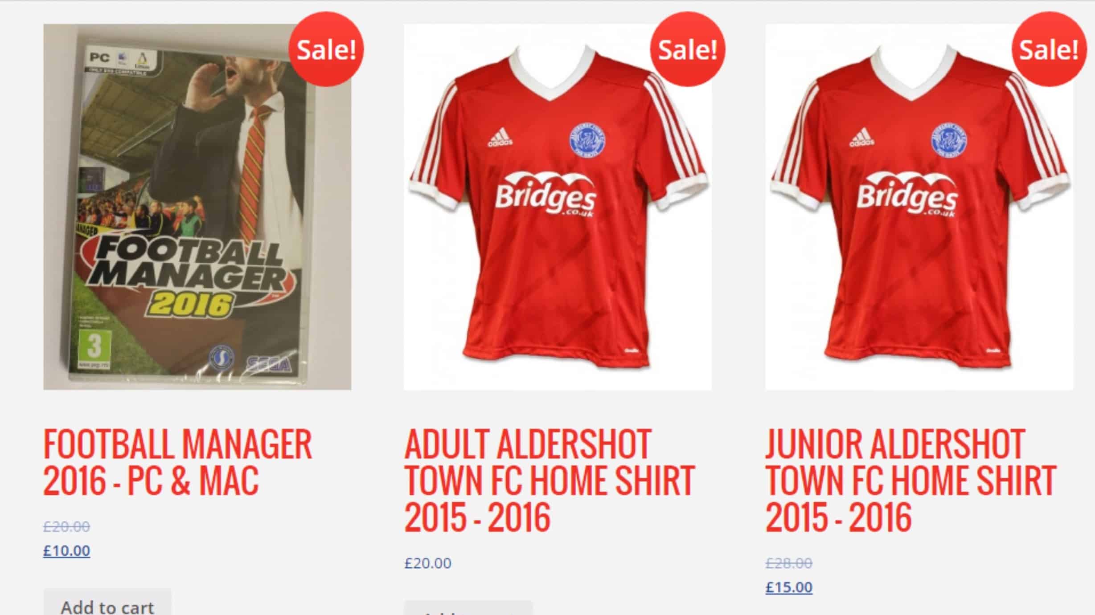The width and height of the screenshot is (1095, 615).
Task: Open Football Manager 2016 - PC & Mac title
Action: [x=177, y=462]
